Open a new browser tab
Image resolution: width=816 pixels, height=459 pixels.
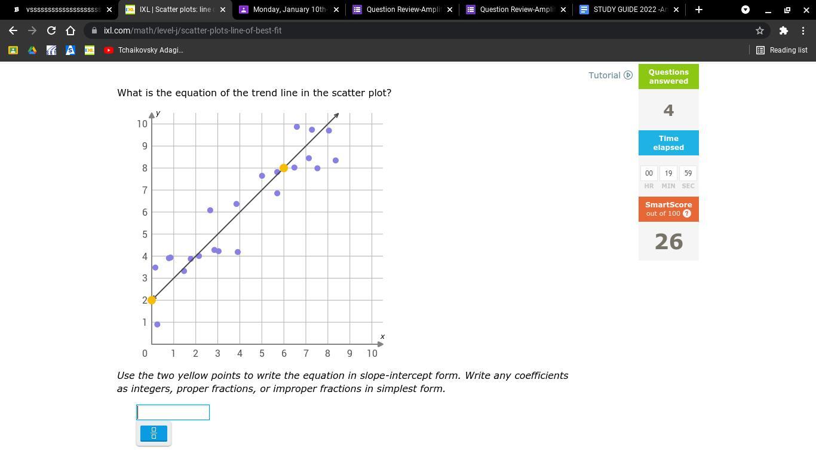(698, 10)
